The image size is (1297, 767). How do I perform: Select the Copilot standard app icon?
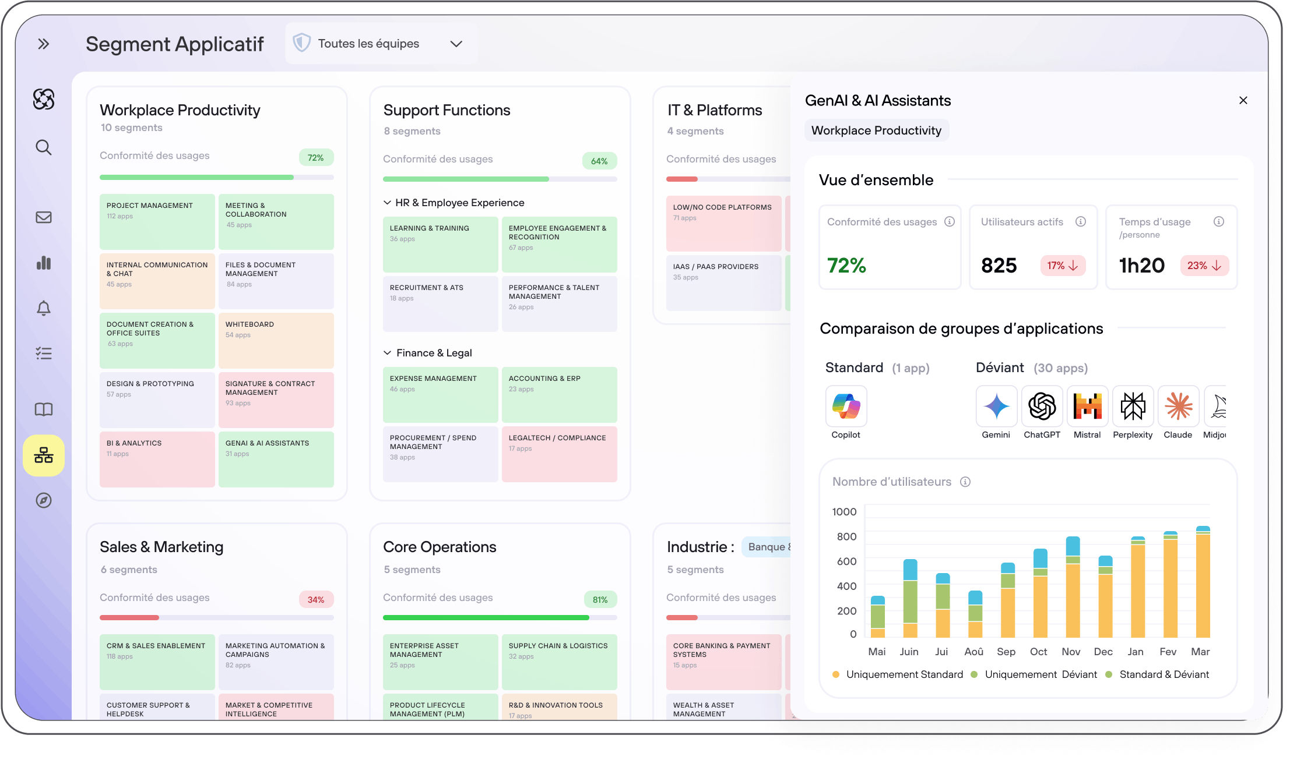pos(846,407)
